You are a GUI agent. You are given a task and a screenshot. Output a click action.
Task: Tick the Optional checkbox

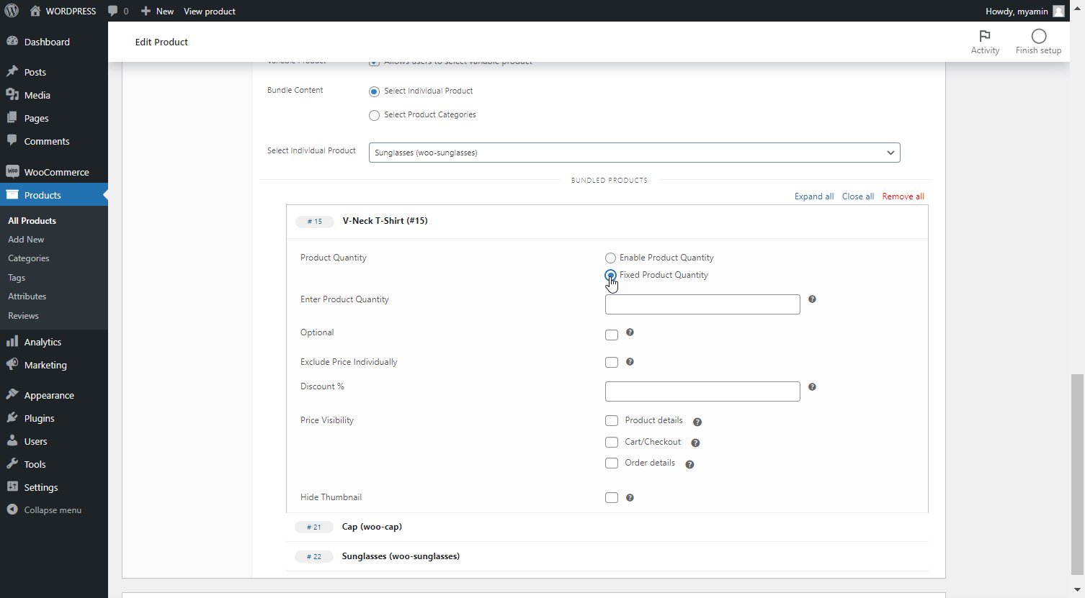coord(612,335)
